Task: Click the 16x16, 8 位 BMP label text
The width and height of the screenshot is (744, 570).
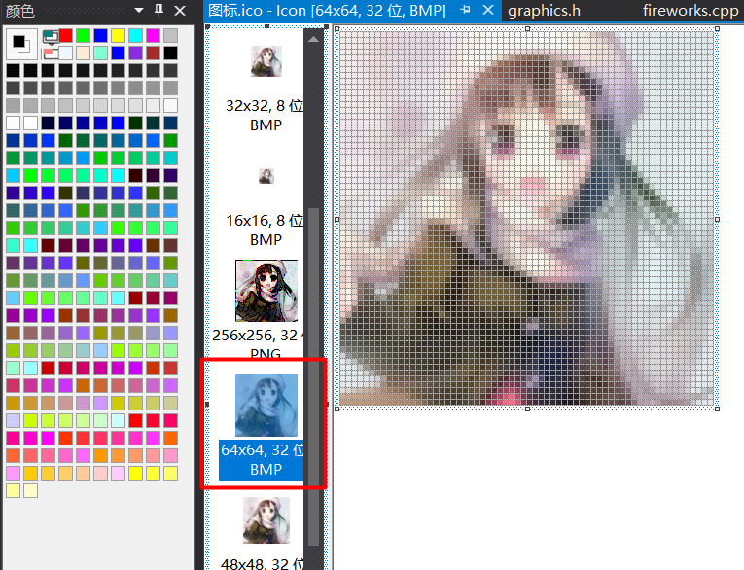Action: pos(265,231)
